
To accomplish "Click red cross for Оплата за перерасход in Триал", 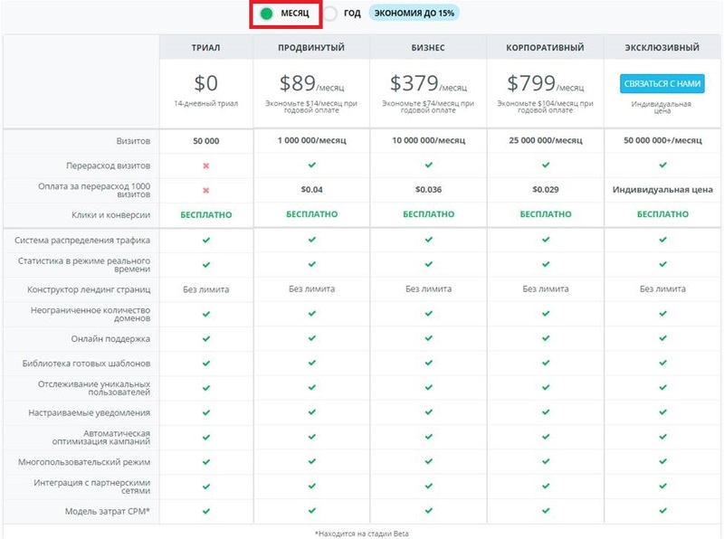I will pos(206,191).
